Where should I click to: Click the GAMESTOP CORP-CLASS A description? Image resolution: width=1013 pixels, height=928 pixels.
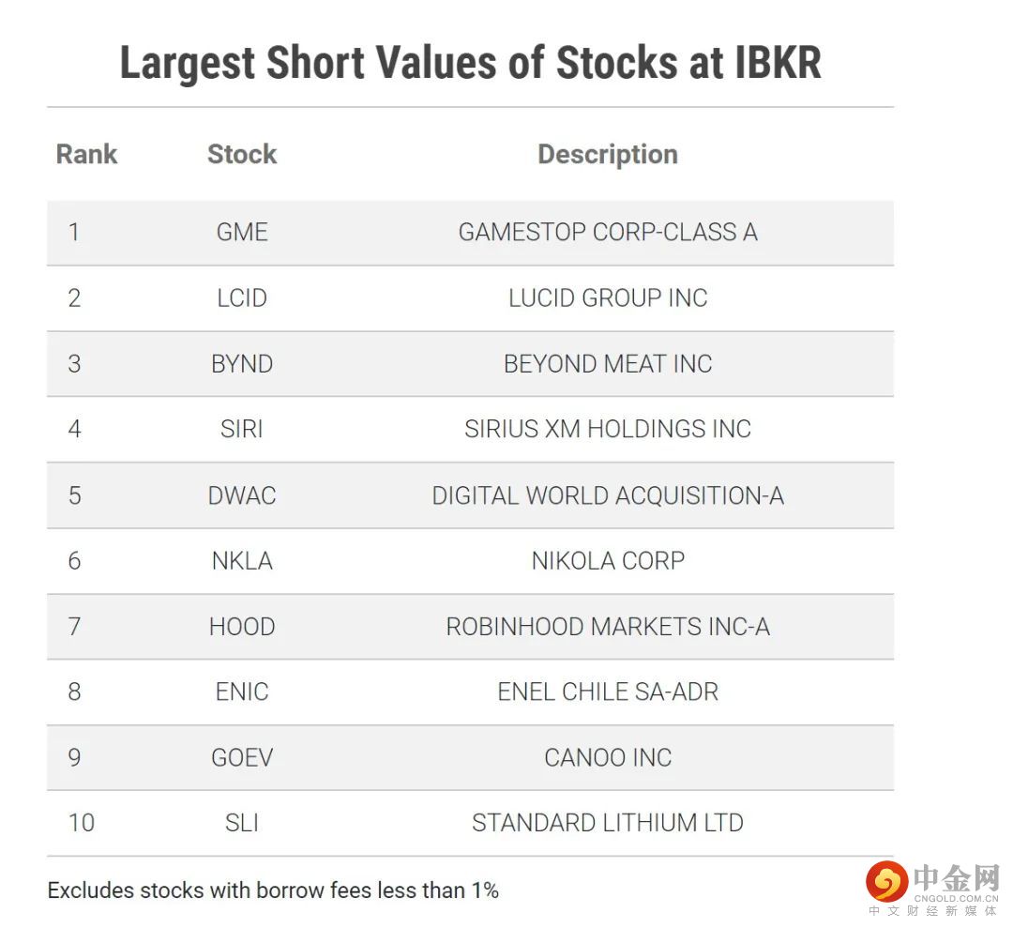tap(608, 233)
